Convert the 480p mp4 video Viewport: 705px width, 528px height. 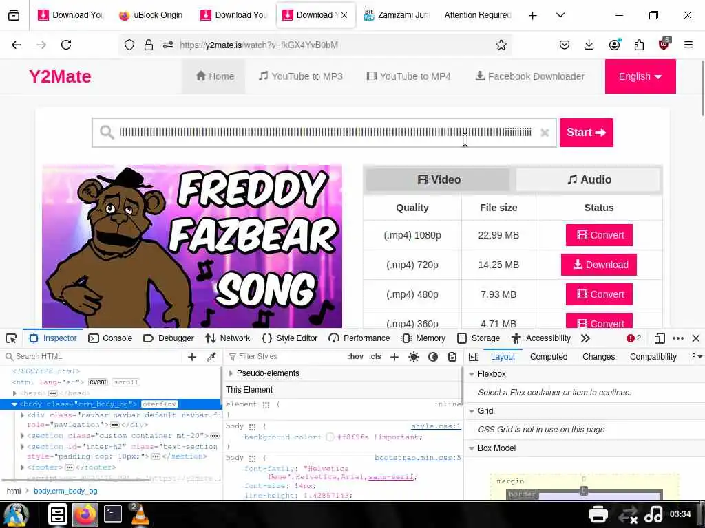pos(599,294)
